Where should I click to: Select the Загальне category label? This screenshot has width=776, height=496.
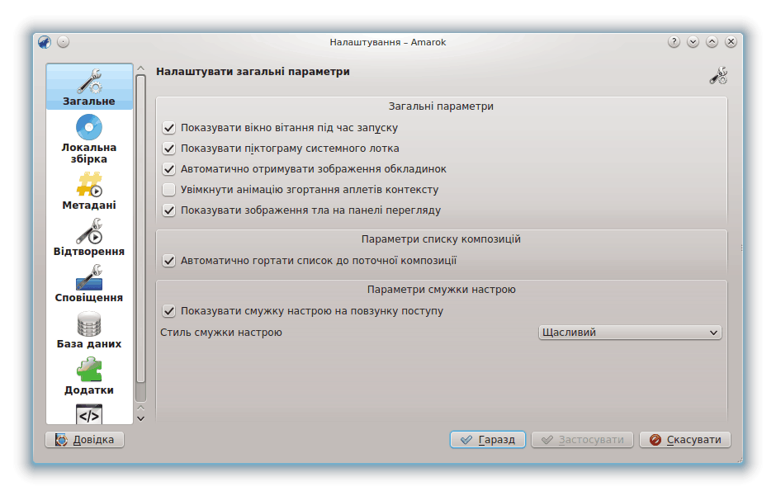(89, 102)
